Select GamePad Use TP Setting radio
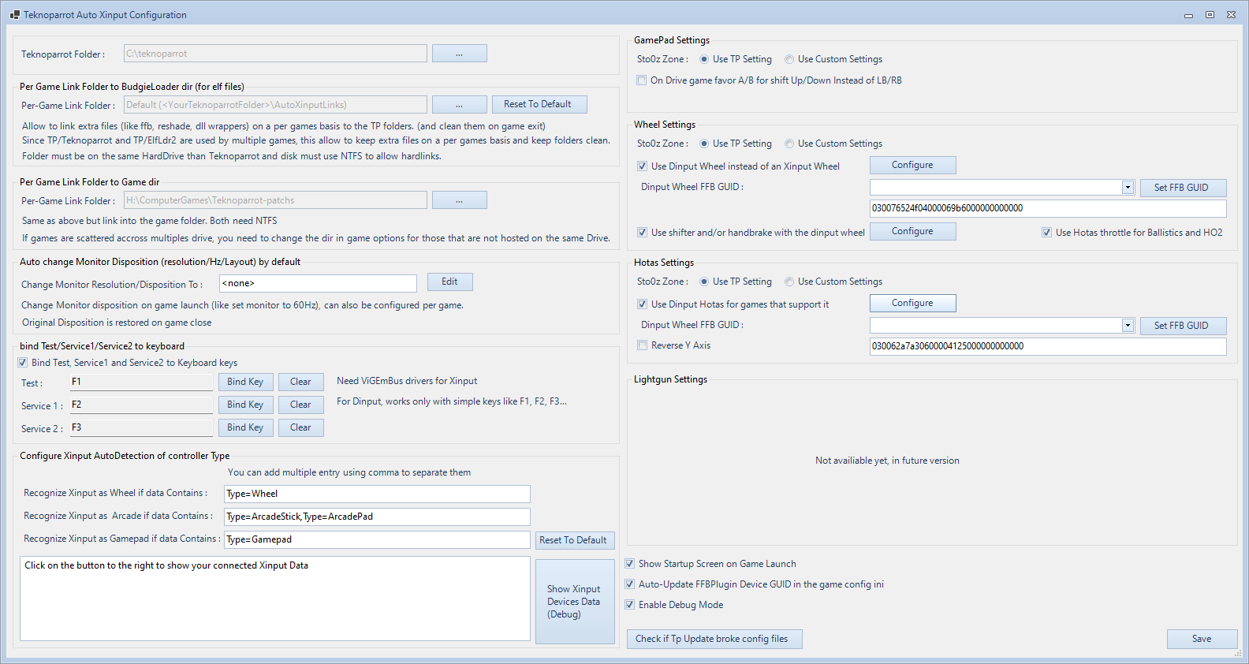1249x664 pixels. pos(704,59)
